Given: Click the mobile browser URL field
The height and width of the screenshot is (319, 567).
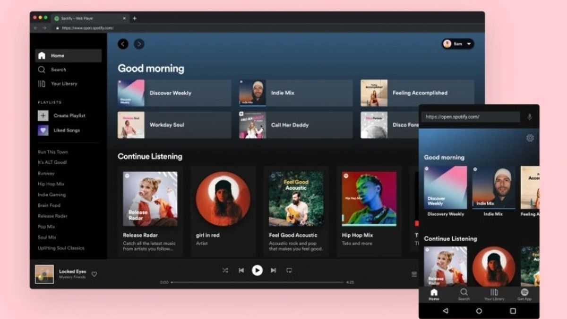Looking at the screenshot, I should pos(471,117).
